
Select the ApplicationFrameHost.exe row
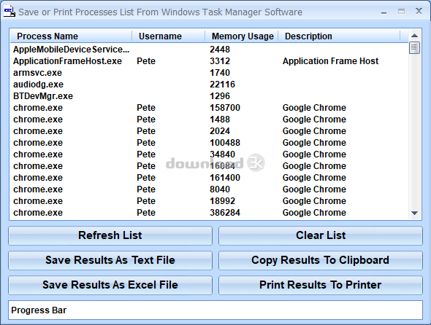210,61
